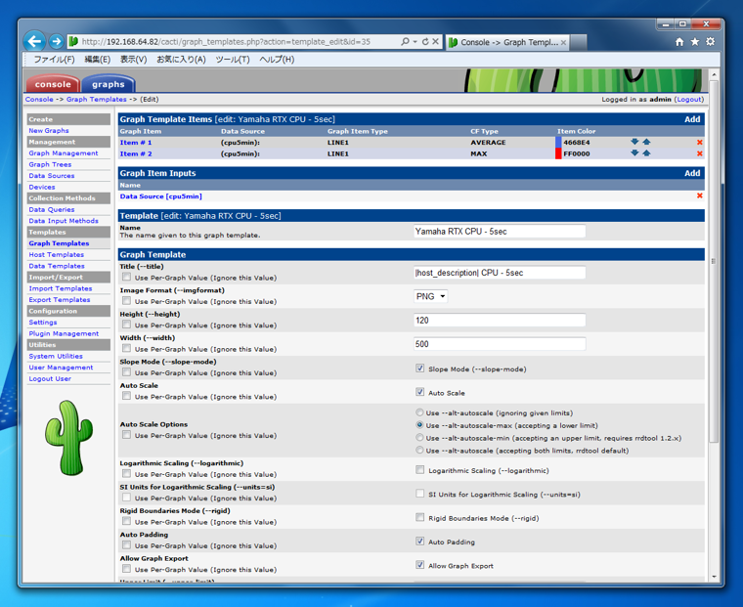This screenshot has width=743, height=607.
Task: Uncheck the Slope Mode option checkbox
Action: [x=419, y=369]
